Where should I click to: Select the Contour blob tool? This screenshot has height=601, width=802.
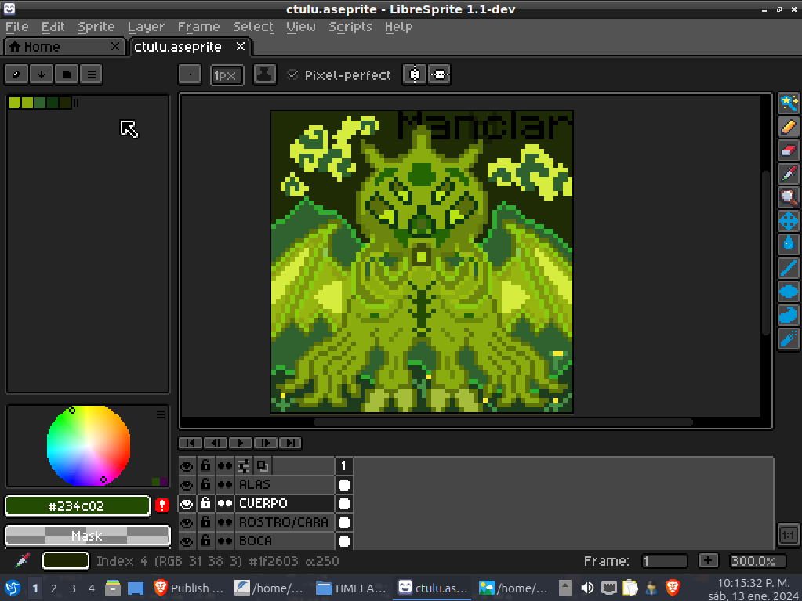(x=788, y=315)
